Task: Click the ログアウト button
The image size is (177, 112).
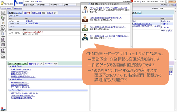Action: click(172, 1)
